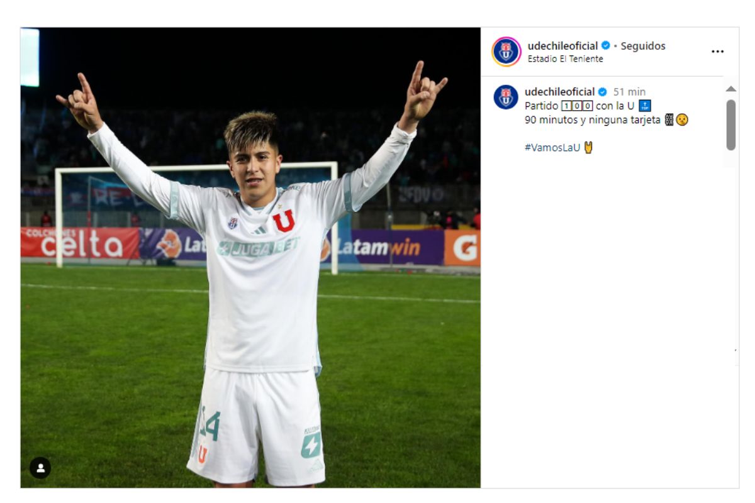The image size is (755, 503).
Task: Click udechileoficial username in the caption
Action: pyautogui.click(x=559, y=92)
